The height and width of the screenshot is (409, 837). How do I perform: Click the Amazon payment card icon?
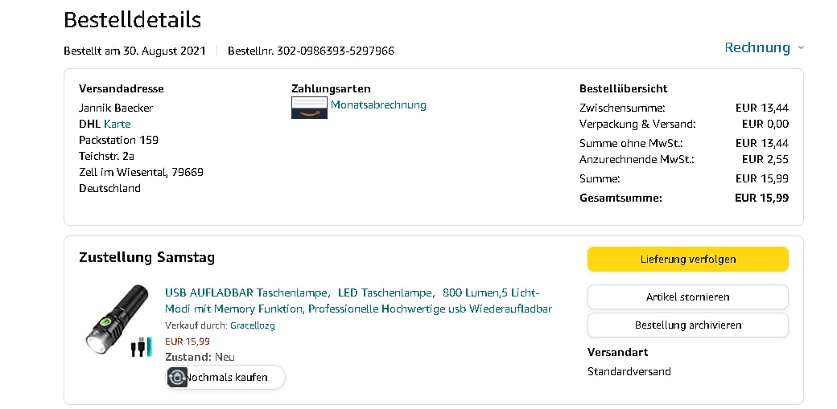[309, 108]
